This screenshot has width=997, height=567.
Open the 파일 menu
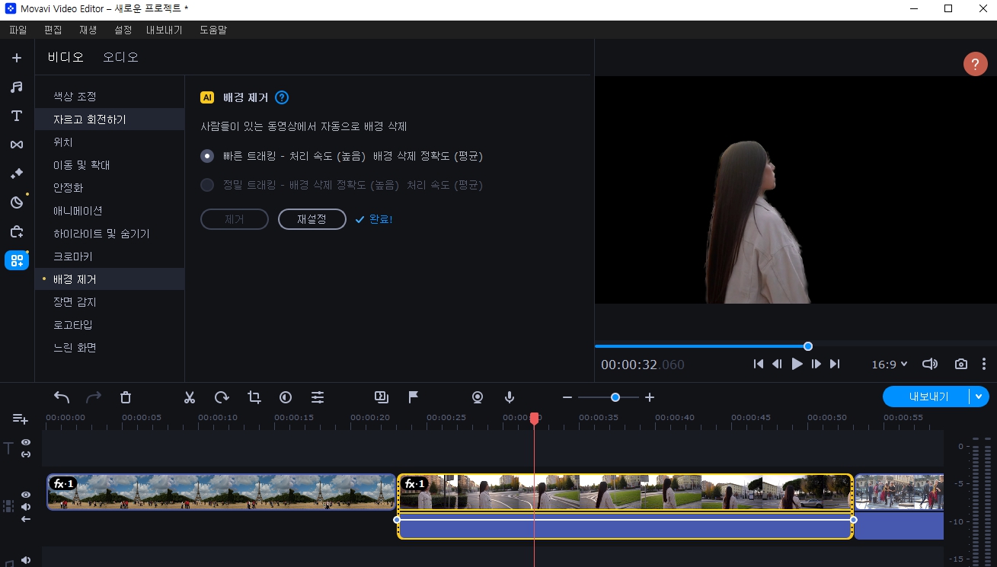pos(18,30)
